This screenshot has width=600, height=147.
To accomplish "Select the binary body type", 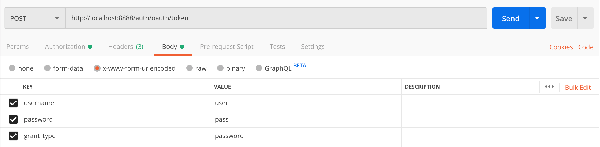I will tap(220, 68).
